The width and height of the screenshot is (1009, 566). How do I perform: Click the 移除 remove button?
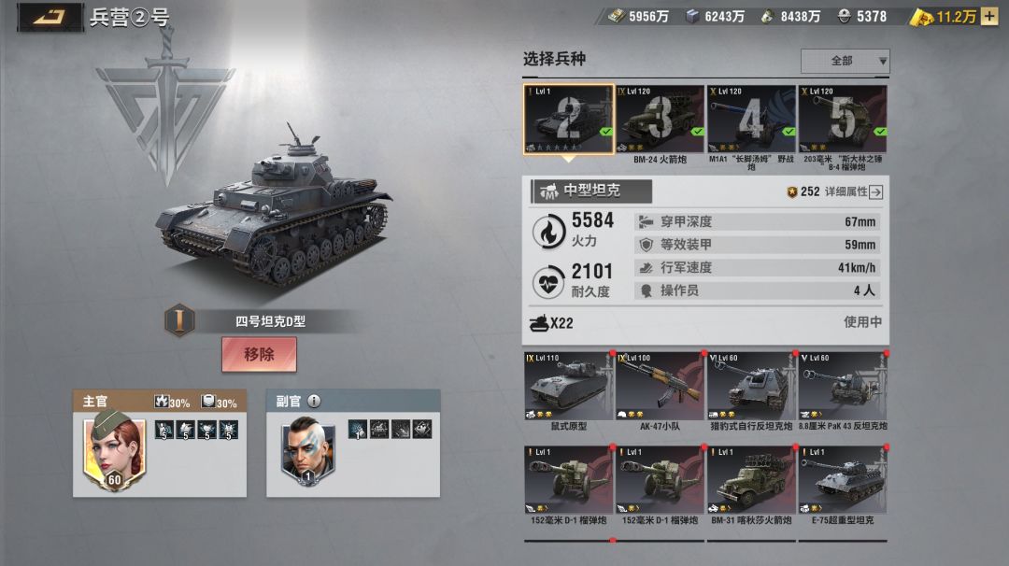(260, 354)
